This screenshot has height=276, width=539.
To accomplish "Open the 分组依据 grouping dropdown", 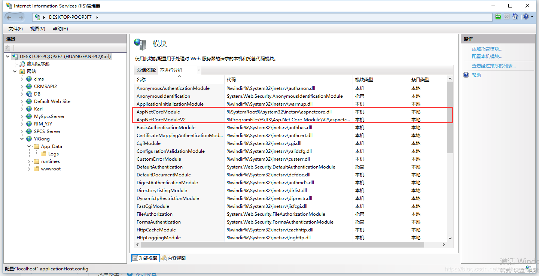I will tap(180, 70).
